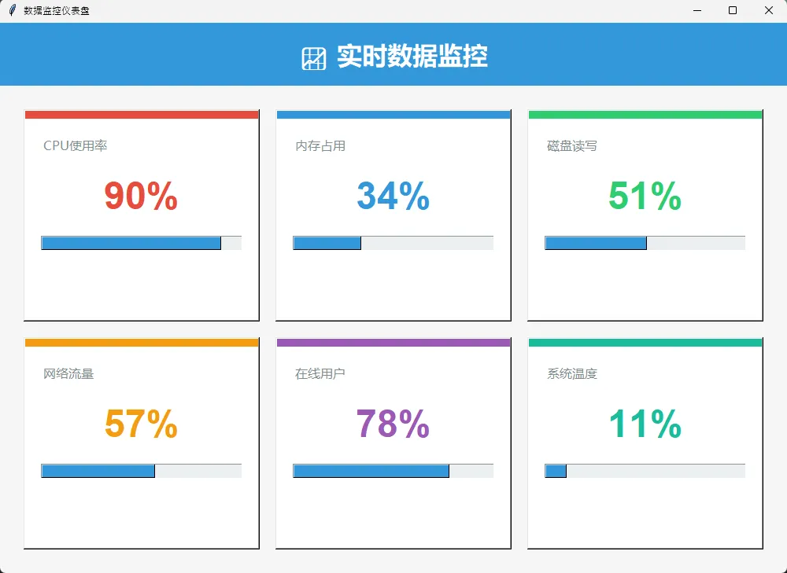Click the 网络流量 progress bar
The width and height of the screenshot is (787, 573).
[x=142, y=471]
